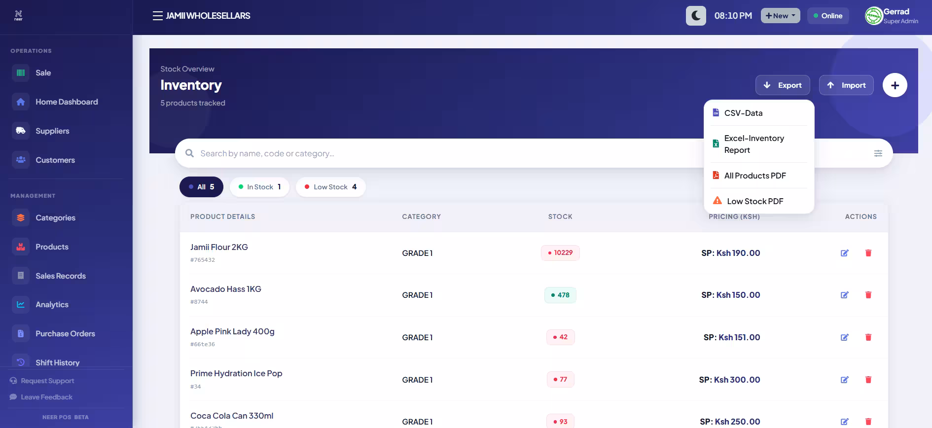The height and width of the screenshot is (428, 932).
Task: Open Sale from sidebar
Action: [x=66, y=73]
